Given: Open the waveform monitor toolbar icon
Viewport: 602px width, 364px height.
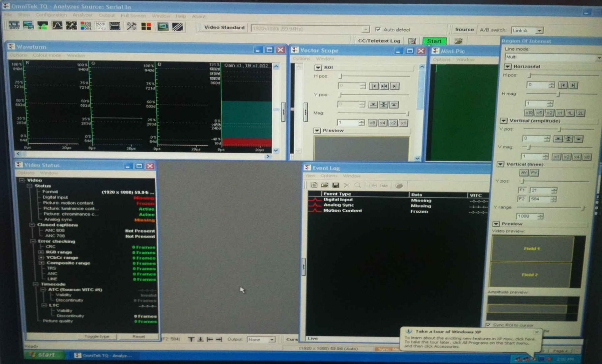Looking at the screenshot, I should [x=42, y=25].
